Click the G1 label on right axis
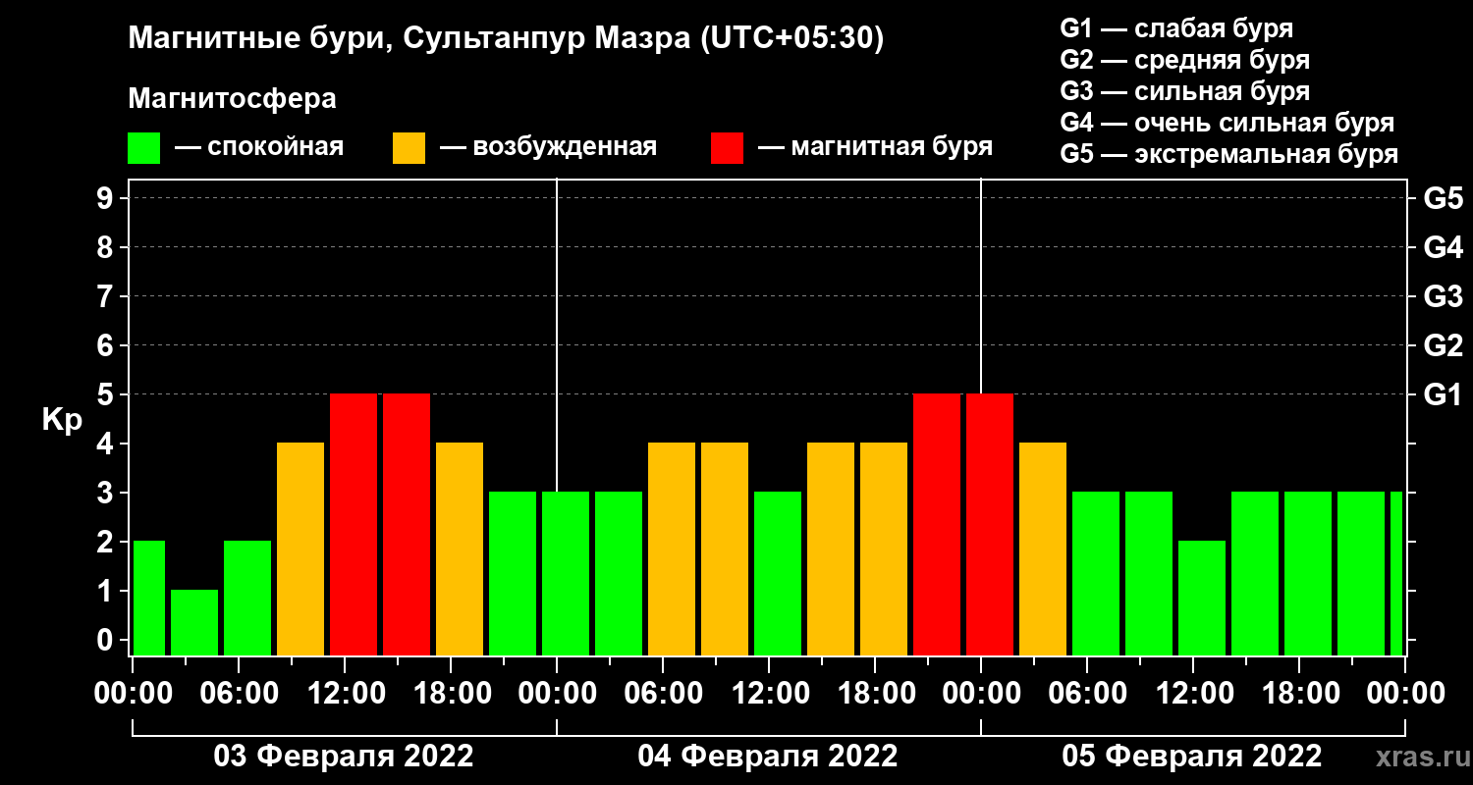 coord(1443,395)
